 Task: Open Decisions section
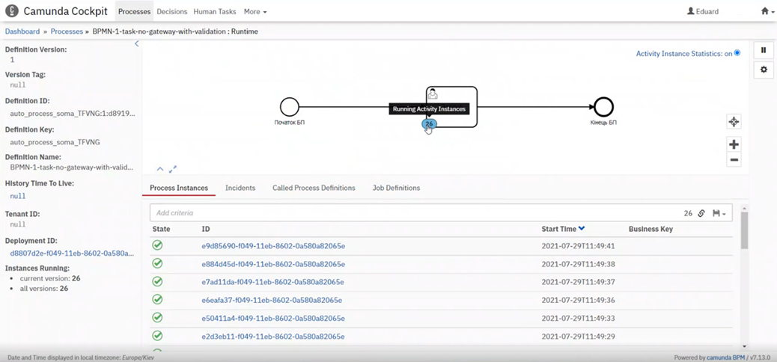(172, 11)
